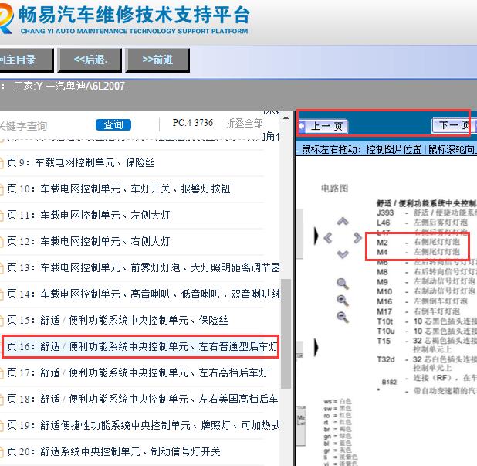Click the M10 右制动信号灯灯泡 row

point(426,291)
